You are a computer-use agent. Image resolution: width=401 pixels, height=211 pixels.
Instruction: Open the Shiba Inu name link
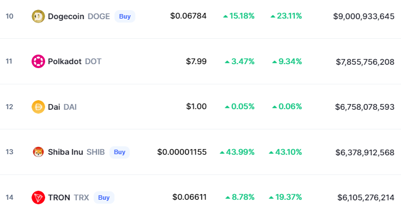pos(65,152)
